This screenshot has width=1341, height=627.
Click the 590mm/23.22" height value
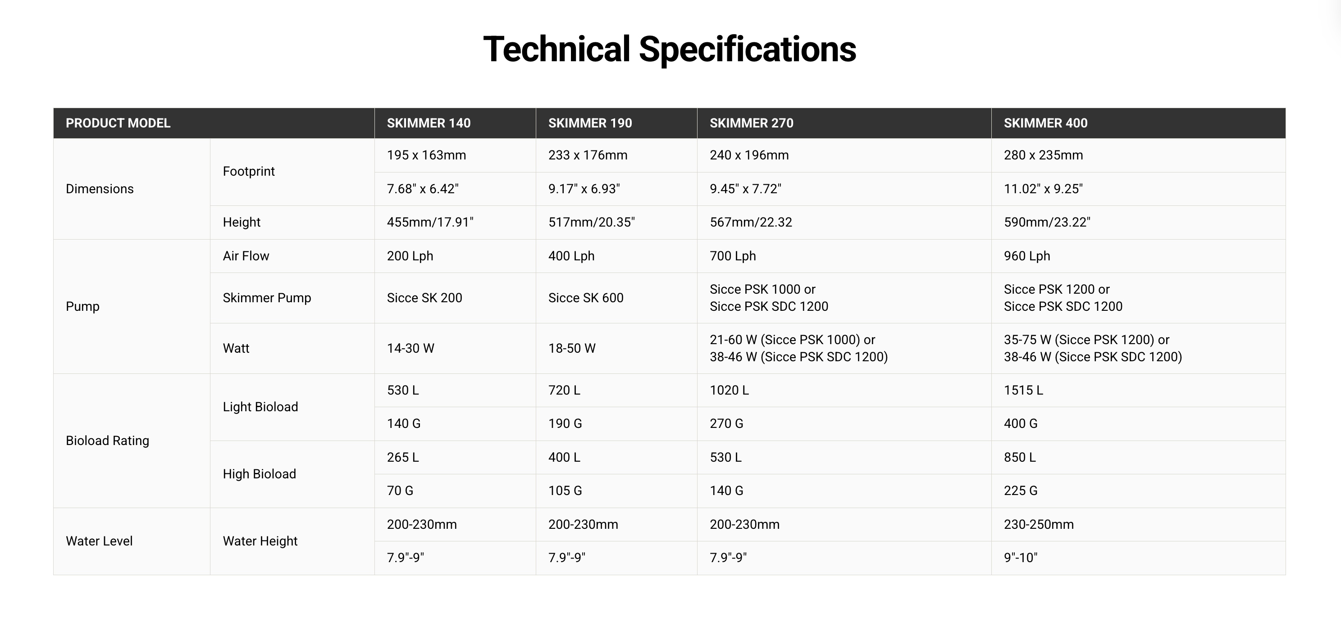pyautogui.click(x=1047, y=222)
